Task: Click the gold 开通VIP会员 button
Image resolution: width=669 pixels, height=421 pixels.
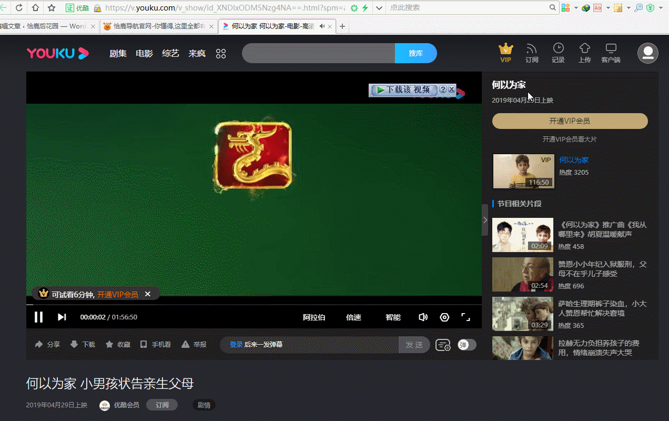Action: pyautogui.click(x=570, y=121)
